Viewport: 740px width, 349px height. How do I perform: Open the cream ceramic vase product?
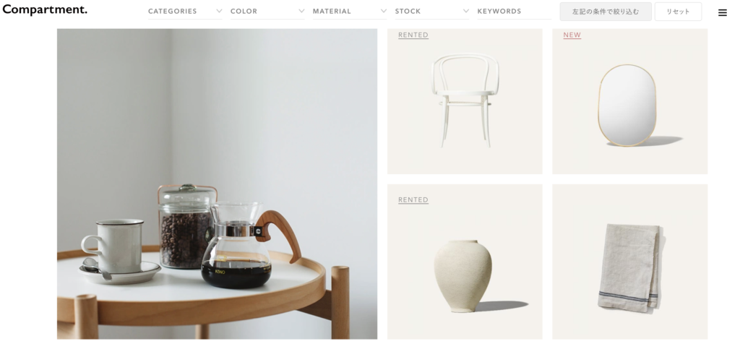click(465, 262)
